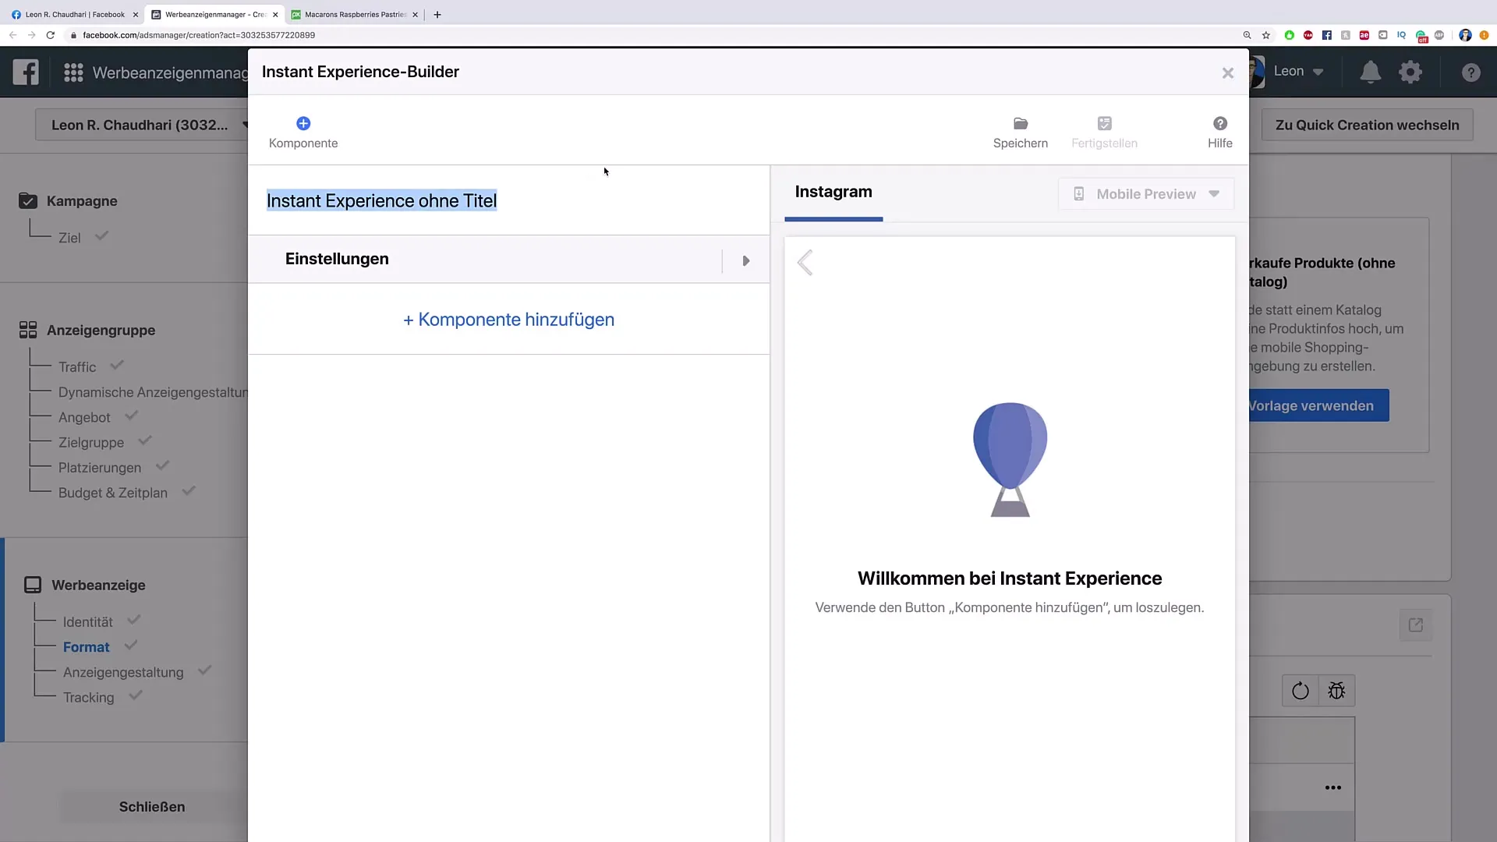
Task: Go back in browser history
Action: tap(12, 35)
